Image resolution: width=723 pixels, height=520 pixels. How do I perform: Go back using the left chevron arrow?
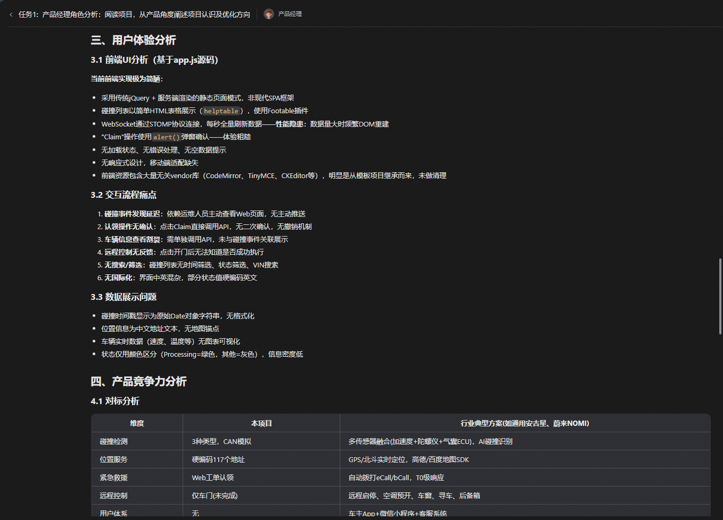click(11, 14)
